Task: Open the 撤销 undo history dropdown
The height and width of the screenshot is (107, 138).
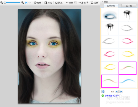Action: (x=75, y=2)
